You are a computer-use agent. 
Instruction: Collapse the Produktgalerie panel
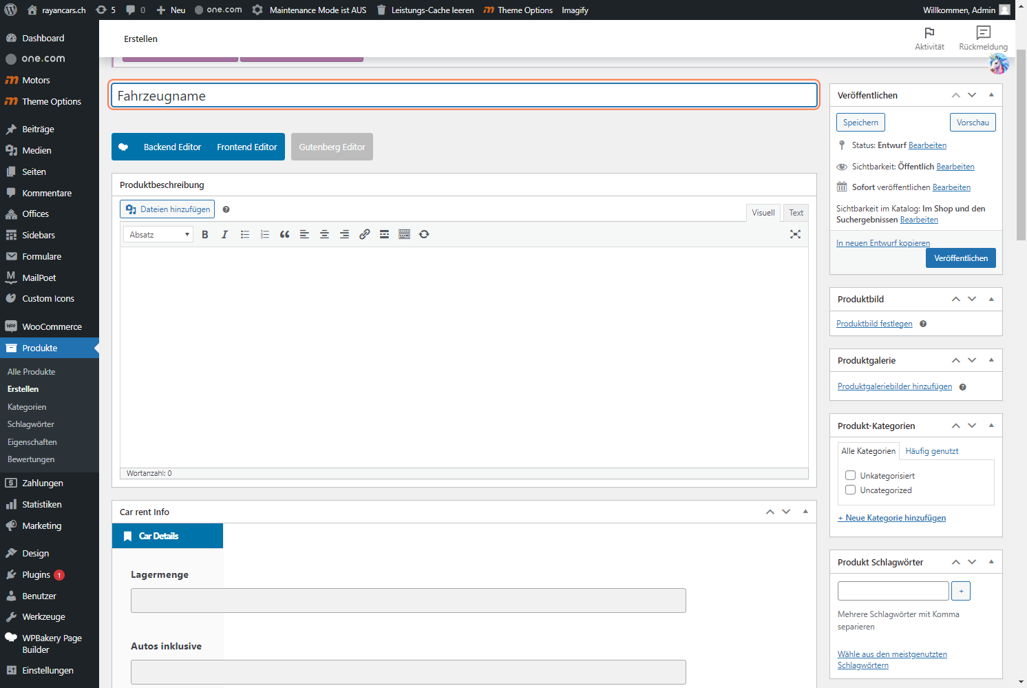(991, 360)
